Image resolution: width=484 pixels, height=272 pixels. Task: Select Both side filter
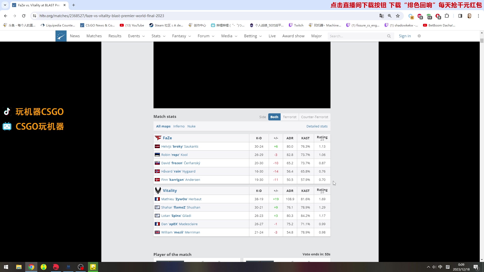click(274, 117)
